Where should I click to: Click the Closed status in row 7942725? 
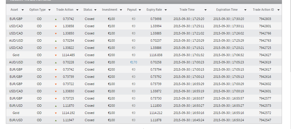(90, 48)
